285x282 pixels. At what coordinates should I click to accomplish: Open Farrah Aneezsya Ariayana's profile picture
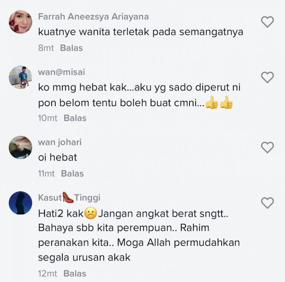click(20, 22)
